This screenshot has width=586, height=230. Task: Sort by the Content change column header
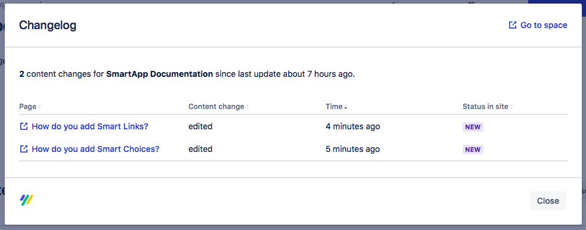(216, 107)
